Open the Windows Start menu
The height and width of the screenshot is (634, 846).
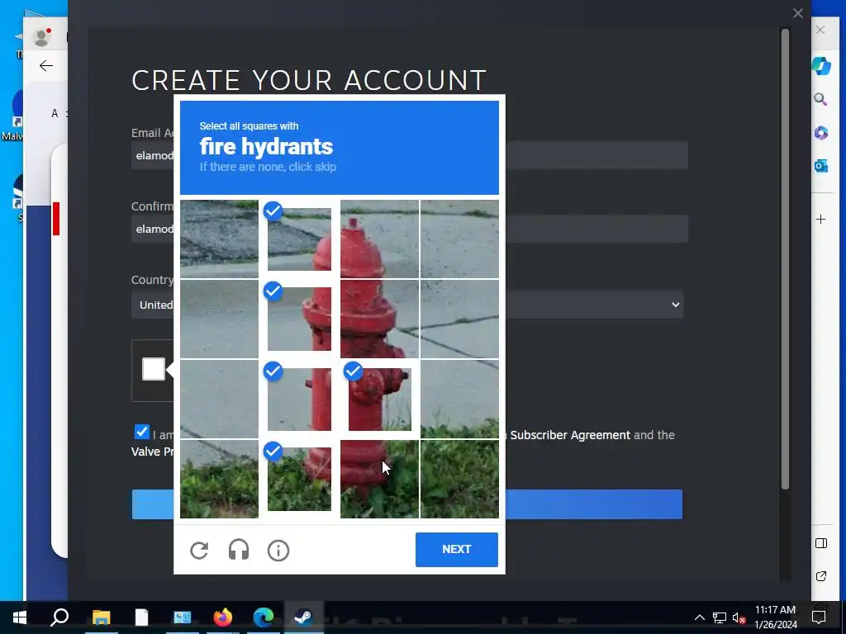[x=20, y=617]
